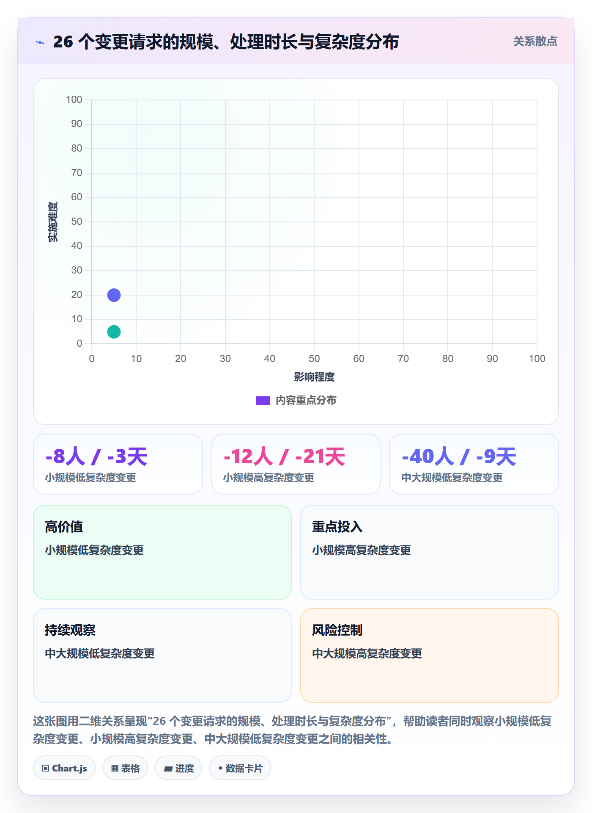The height and width of the screenshot is (813, 592).
Task: Open the 持续观察 quadrant card
Action: click(x=162, y=655)
